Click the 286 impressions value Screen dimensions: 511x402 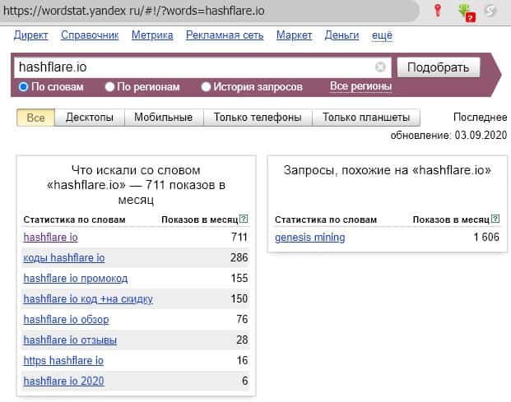coord(239,257)
